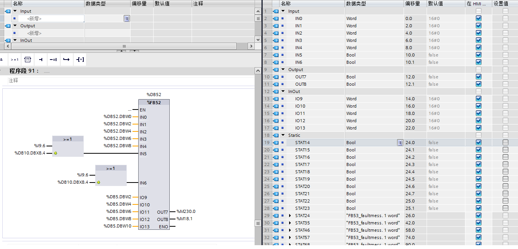Insert an empty box (??) instruction
The image size is (518, 249).
click(28, 60)
